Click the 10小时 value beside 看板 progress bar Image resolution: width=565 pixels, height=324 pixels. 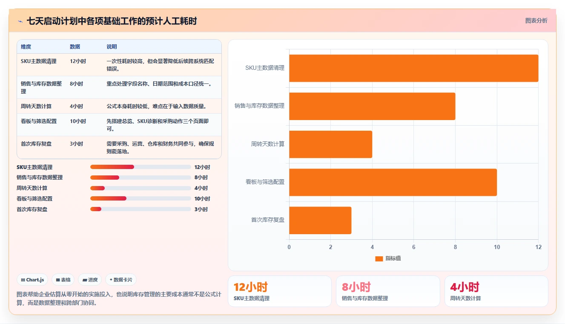202,199
